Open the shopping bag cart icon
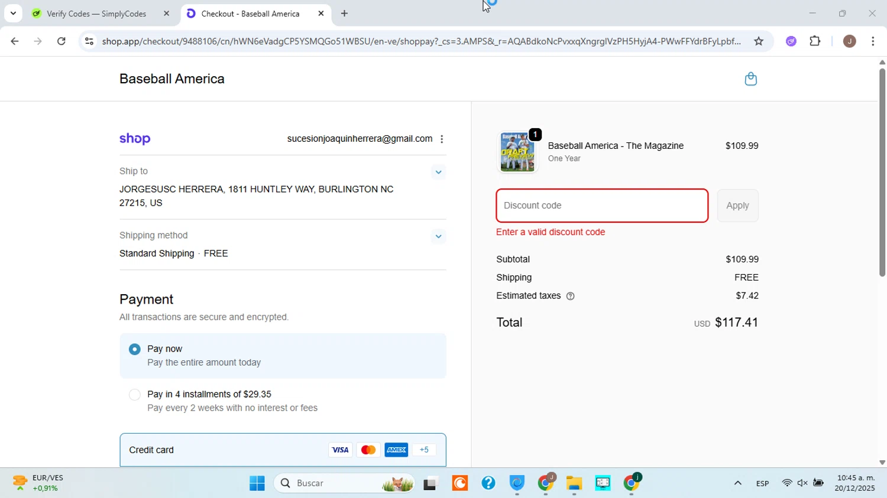The height and width of the screenshot is (498, 887). pyautogui.click(x=750, y=79)
